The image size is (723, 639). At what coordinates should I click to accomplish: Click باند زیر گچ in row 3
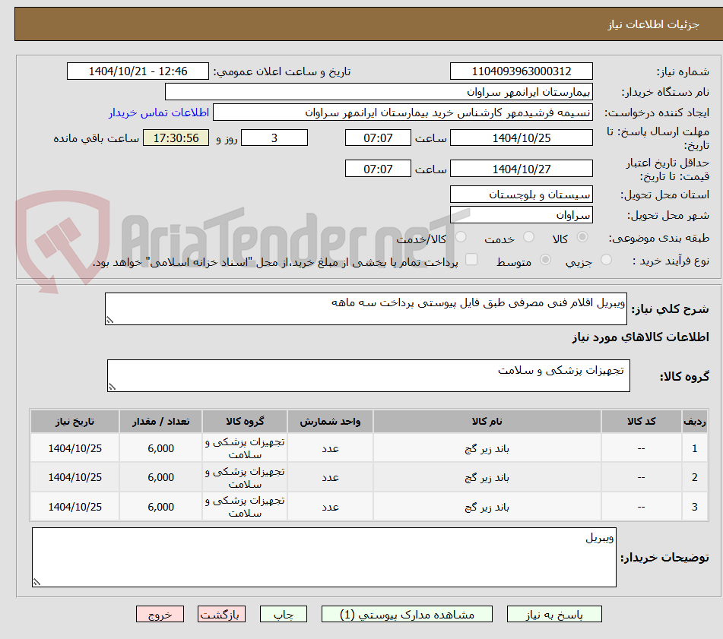coord(487,508)
